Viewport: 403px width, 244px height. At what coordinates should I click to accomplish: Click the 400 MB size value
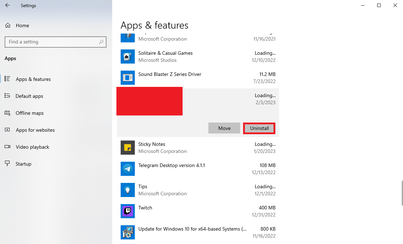[267, 208]
